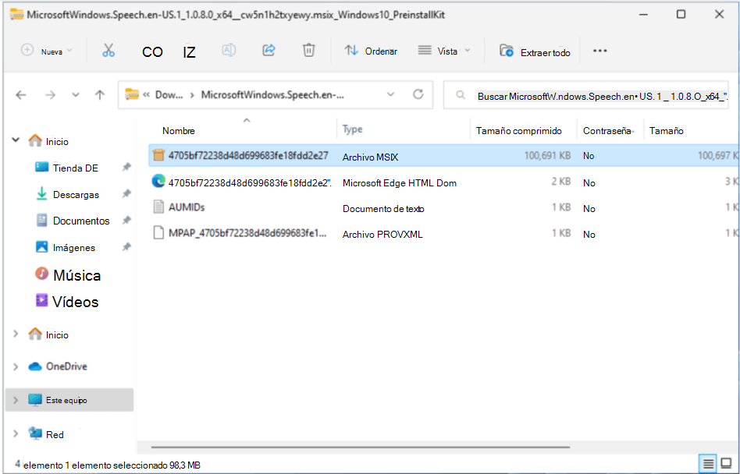Expand the second Inicio tree node

pyautogui.click(x=16, y=334)
